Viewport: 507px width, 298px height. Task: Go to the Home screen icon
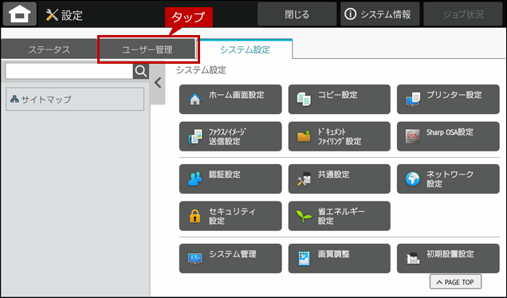(20, 14)
